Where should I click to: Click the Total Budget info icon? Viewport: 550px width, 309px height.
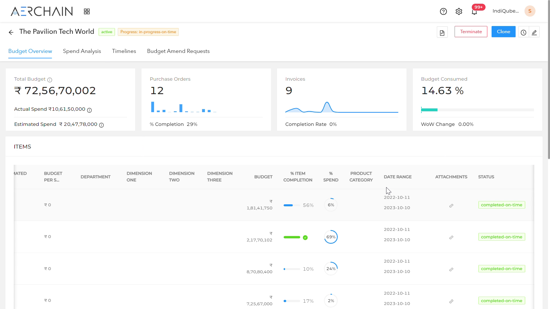click(50, 80)
